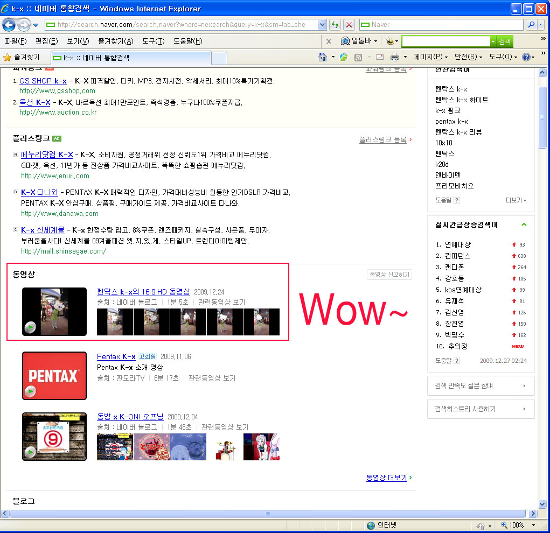Screen dimensions: 550x533
Task: Open the zoom level 100% dropdown
Action: tap(534, 525)
